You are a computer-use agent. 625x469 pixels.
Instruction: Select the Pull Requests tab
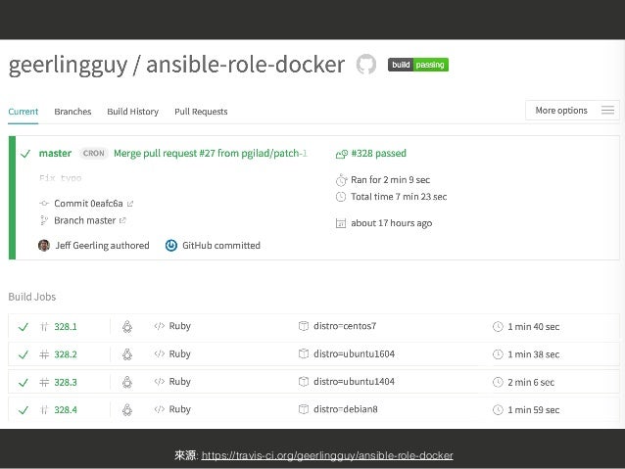click(x=202, y=112)
